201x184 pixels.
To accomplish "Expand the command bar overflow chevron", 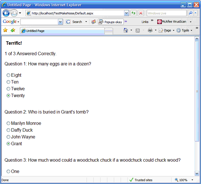I will pos(197,28).
